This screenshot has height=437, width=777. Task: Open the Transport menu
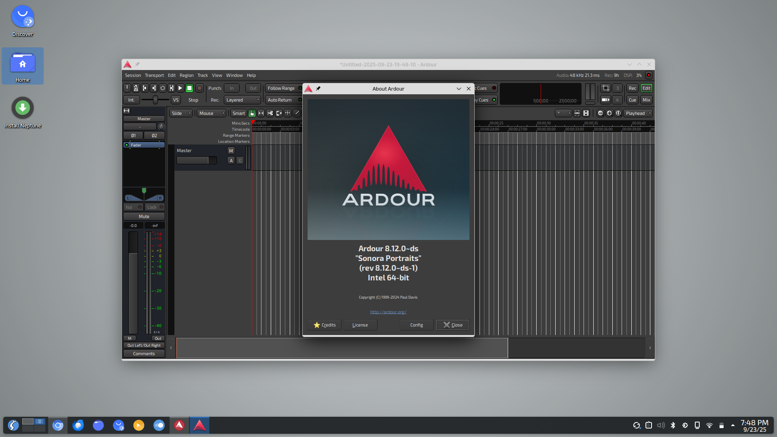(154, 75)
